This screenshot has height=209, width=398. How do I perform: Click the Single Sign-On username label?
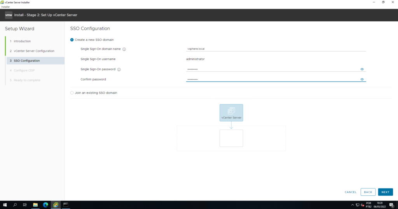coord(98,59)
